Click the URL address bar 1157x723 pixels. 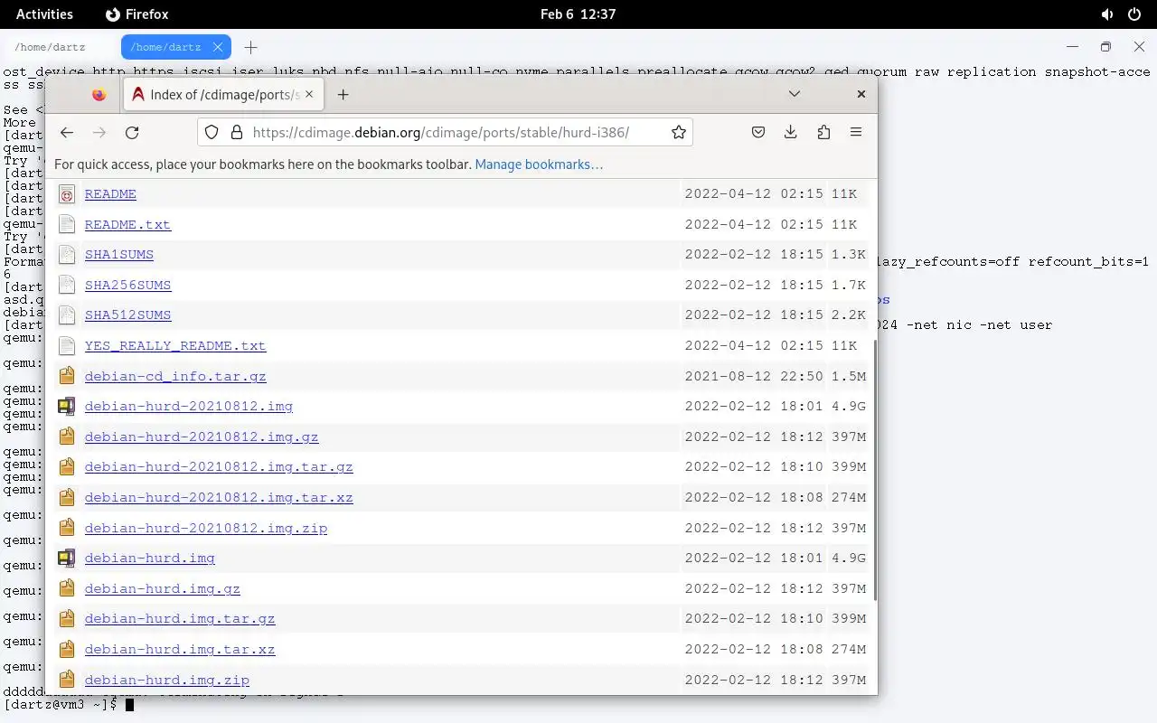click(446, 132)
